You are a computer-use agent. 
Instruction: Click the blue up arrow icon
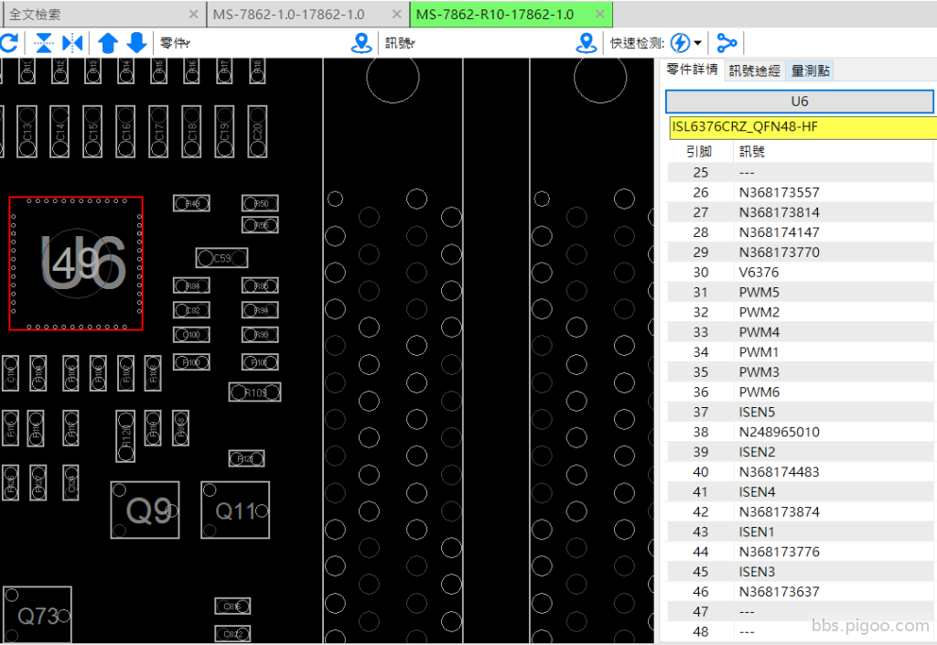point(108,43)
